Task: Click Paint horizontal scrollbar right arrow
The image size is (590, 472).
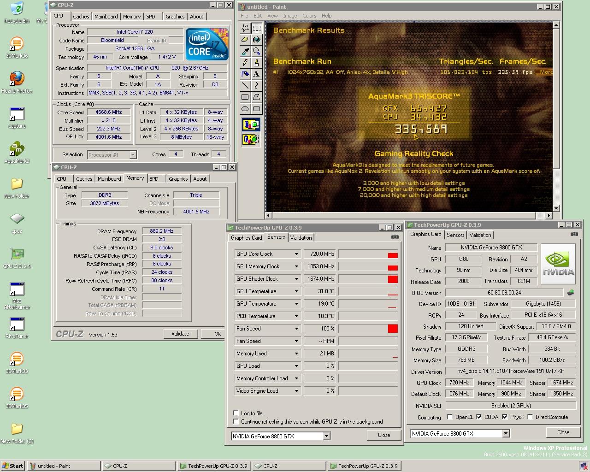Action: [x=549, y=215]
